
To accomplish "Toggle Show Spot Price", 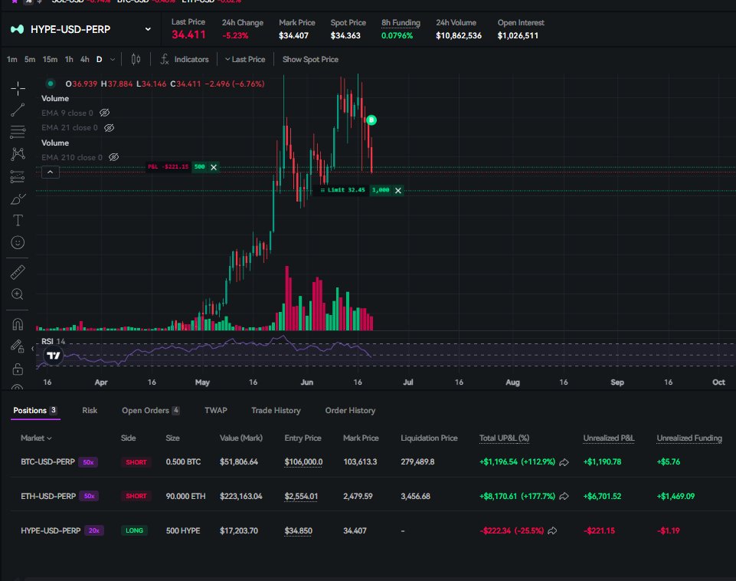I will [x=310, y=59].
